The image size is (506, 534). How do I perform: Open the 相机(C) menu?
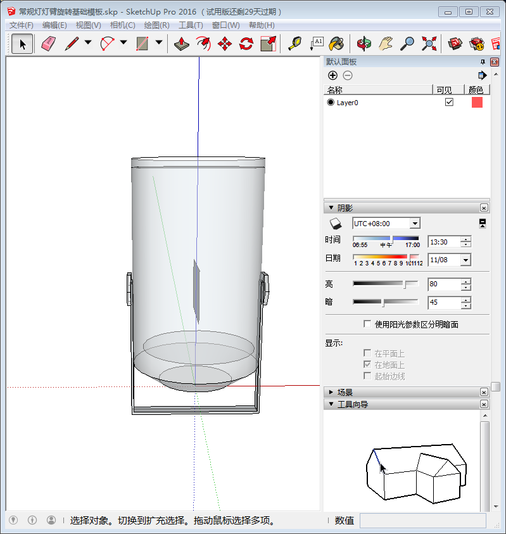(x=122, y=25)
